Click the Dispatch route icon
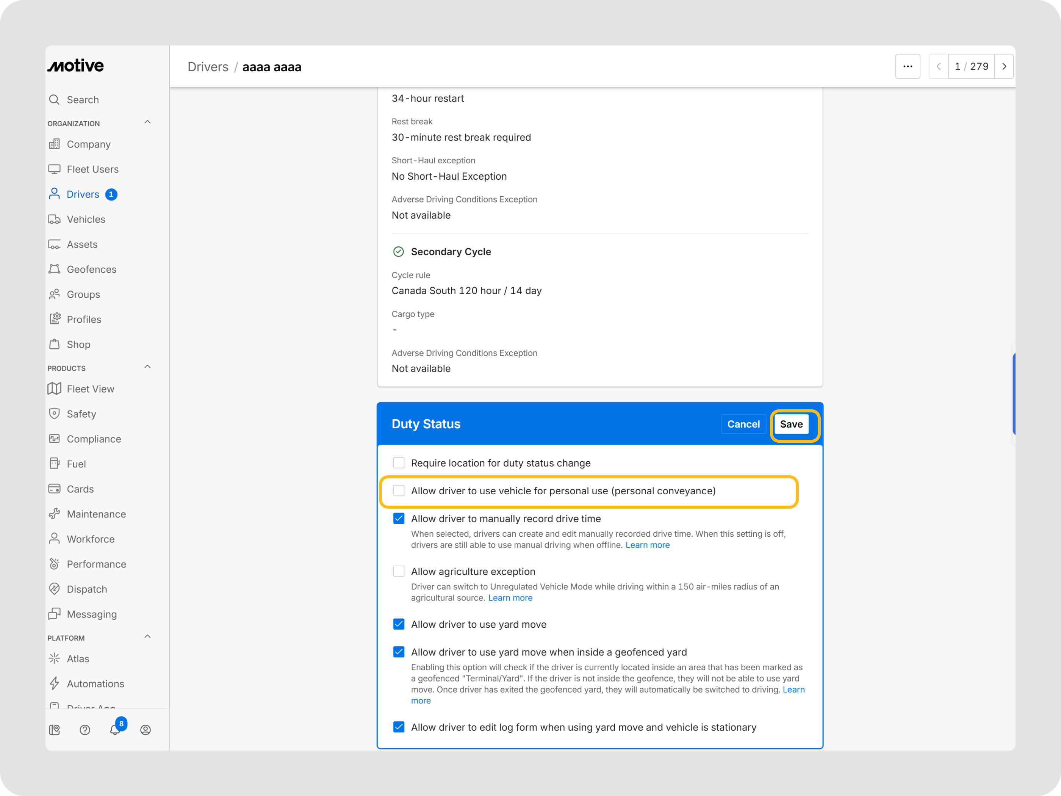1061x796 pixels. pos(54,589)
